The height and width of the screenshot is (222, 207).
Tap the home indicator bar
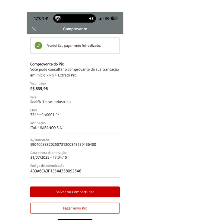pos(75,220)
